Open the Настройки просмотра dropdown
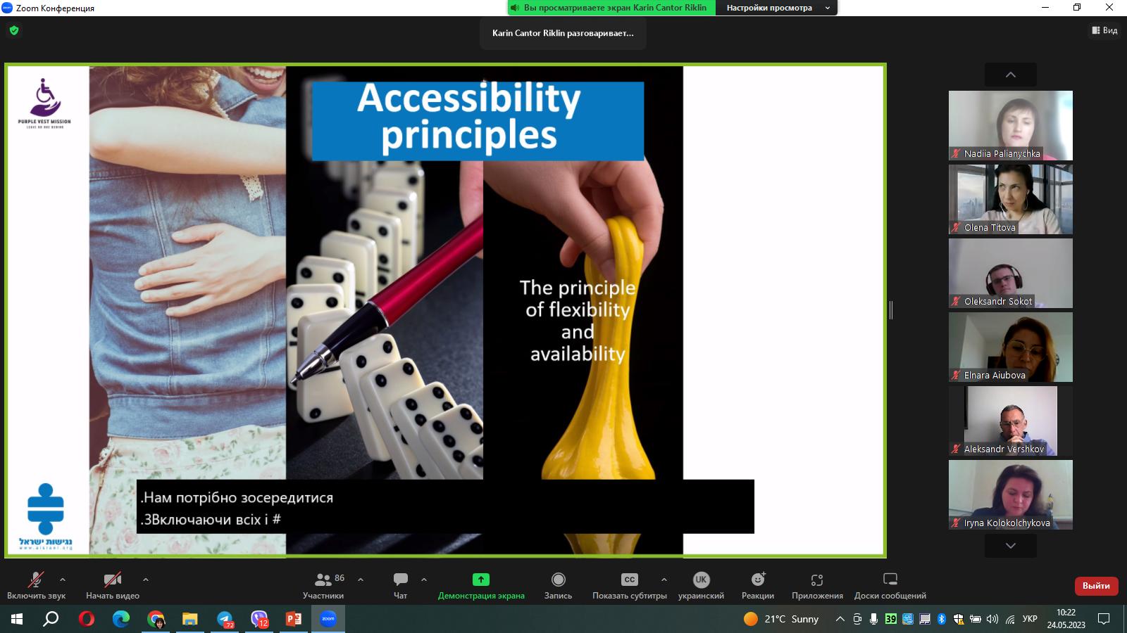1127x633 pixels. [x=776, y=8]
